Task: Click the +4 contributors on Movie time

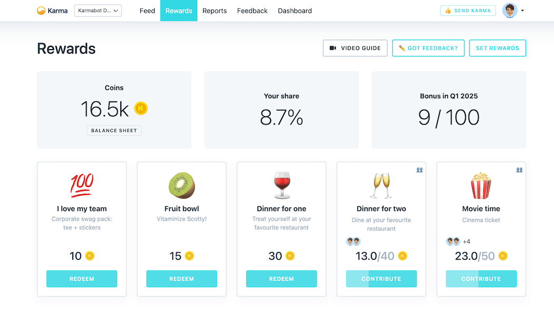Action: pyautogui.click(x=466, y=242)
